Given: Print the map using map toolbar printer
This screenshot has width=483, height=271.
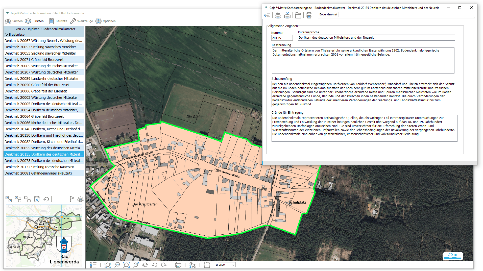Looking at the screenshot, I should (178, 265).
